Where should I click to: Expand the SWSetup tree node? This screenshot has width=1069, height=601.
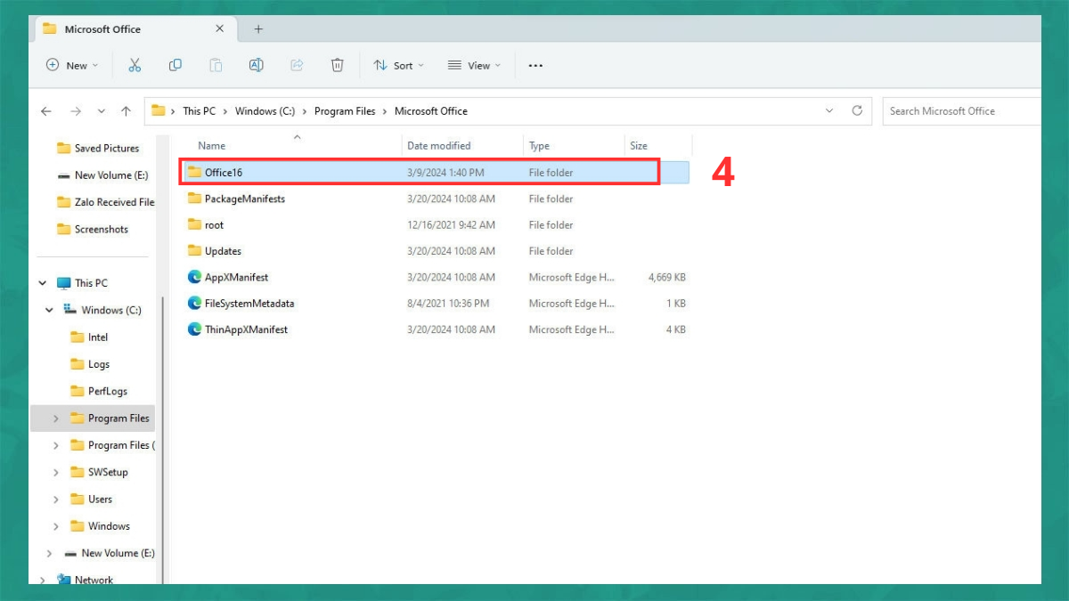click(56, 472)
